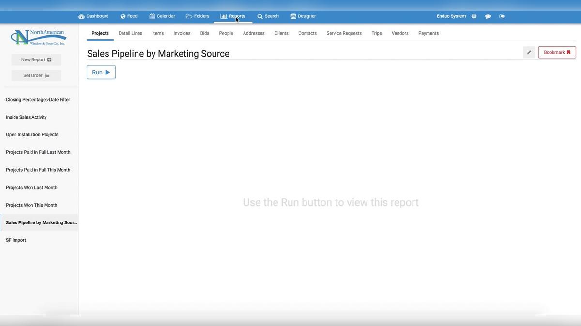Open the Designer section
This screenshot has width=581, height=326.
(x=303, y=16)
